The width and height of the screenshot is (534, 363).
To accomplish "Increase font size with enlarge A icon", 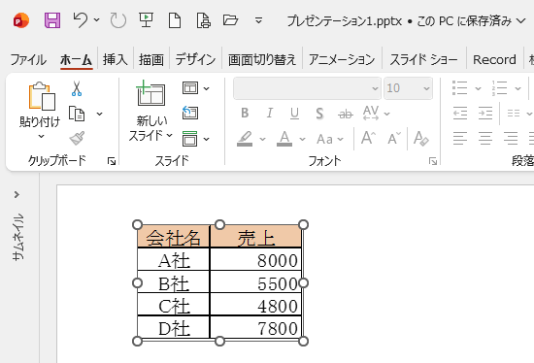I will click(368, 138).
